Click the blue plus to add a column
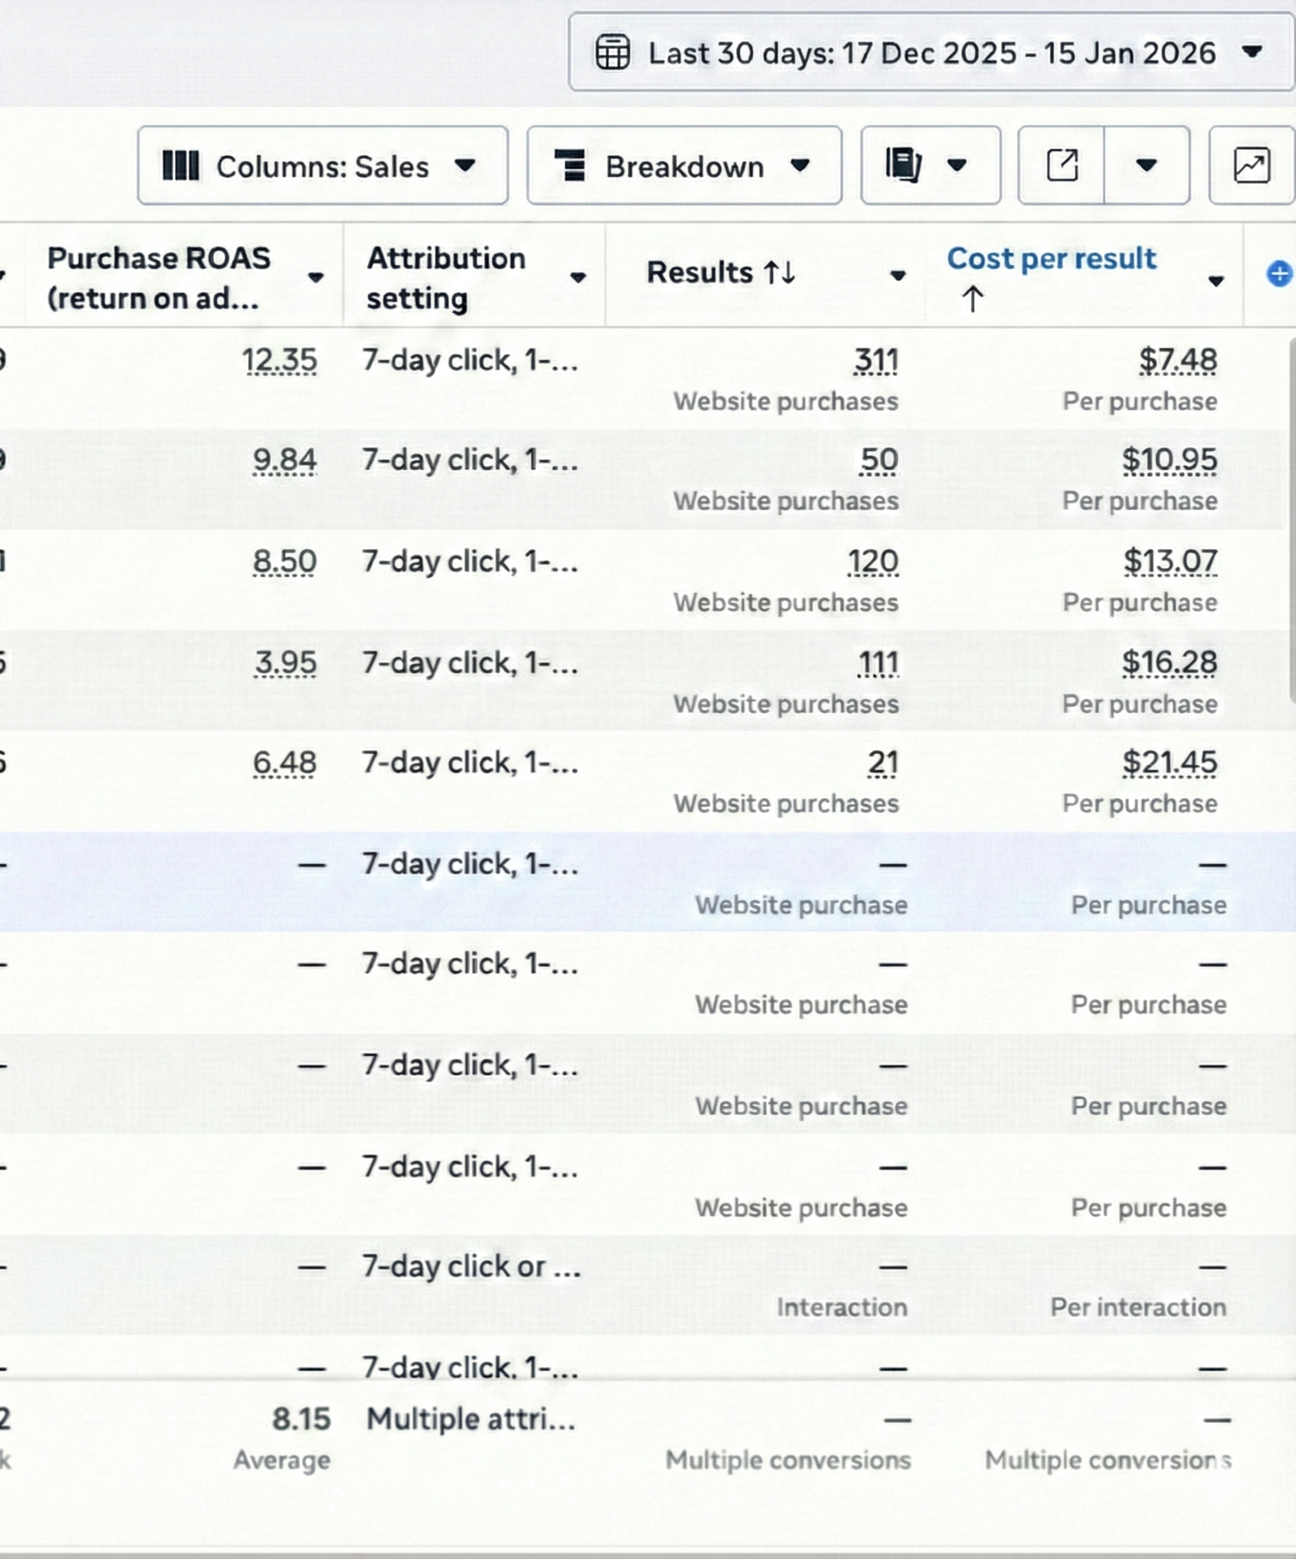The height and width of the screenshot is (1559, 1296). pos(1279,274)
